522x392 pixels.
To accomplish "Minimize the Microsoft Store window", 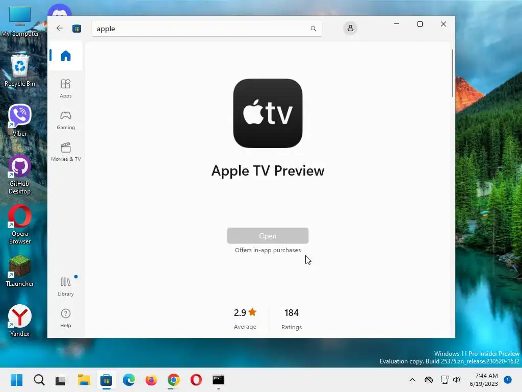I will tap(397, 24).
